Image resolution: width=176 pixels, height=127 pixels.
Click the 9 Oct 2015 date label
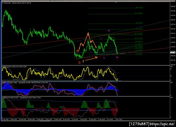coord(110,119)
